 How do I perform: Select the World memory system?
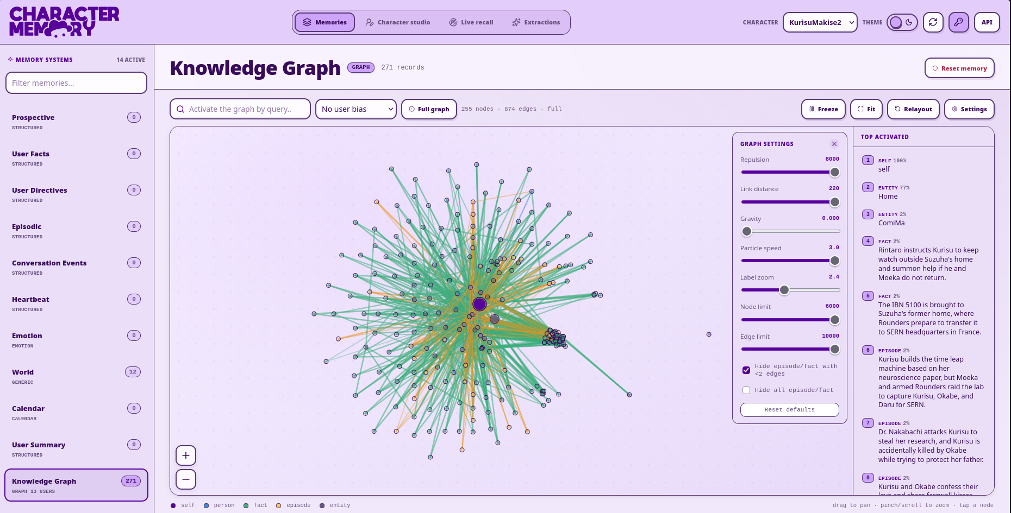(76, 377)
